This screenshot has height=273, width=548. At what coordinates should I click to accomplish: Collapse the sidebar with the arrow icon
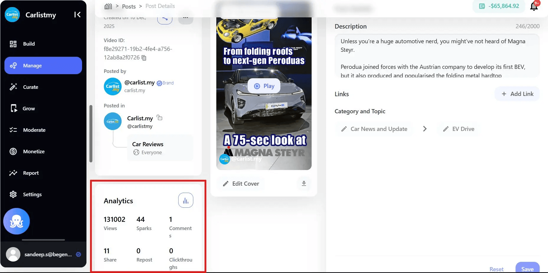coord(77,15)
